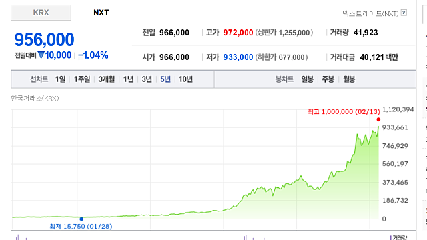Switch to 월봉 candlestick chart
427x240 pixels.
349,79
